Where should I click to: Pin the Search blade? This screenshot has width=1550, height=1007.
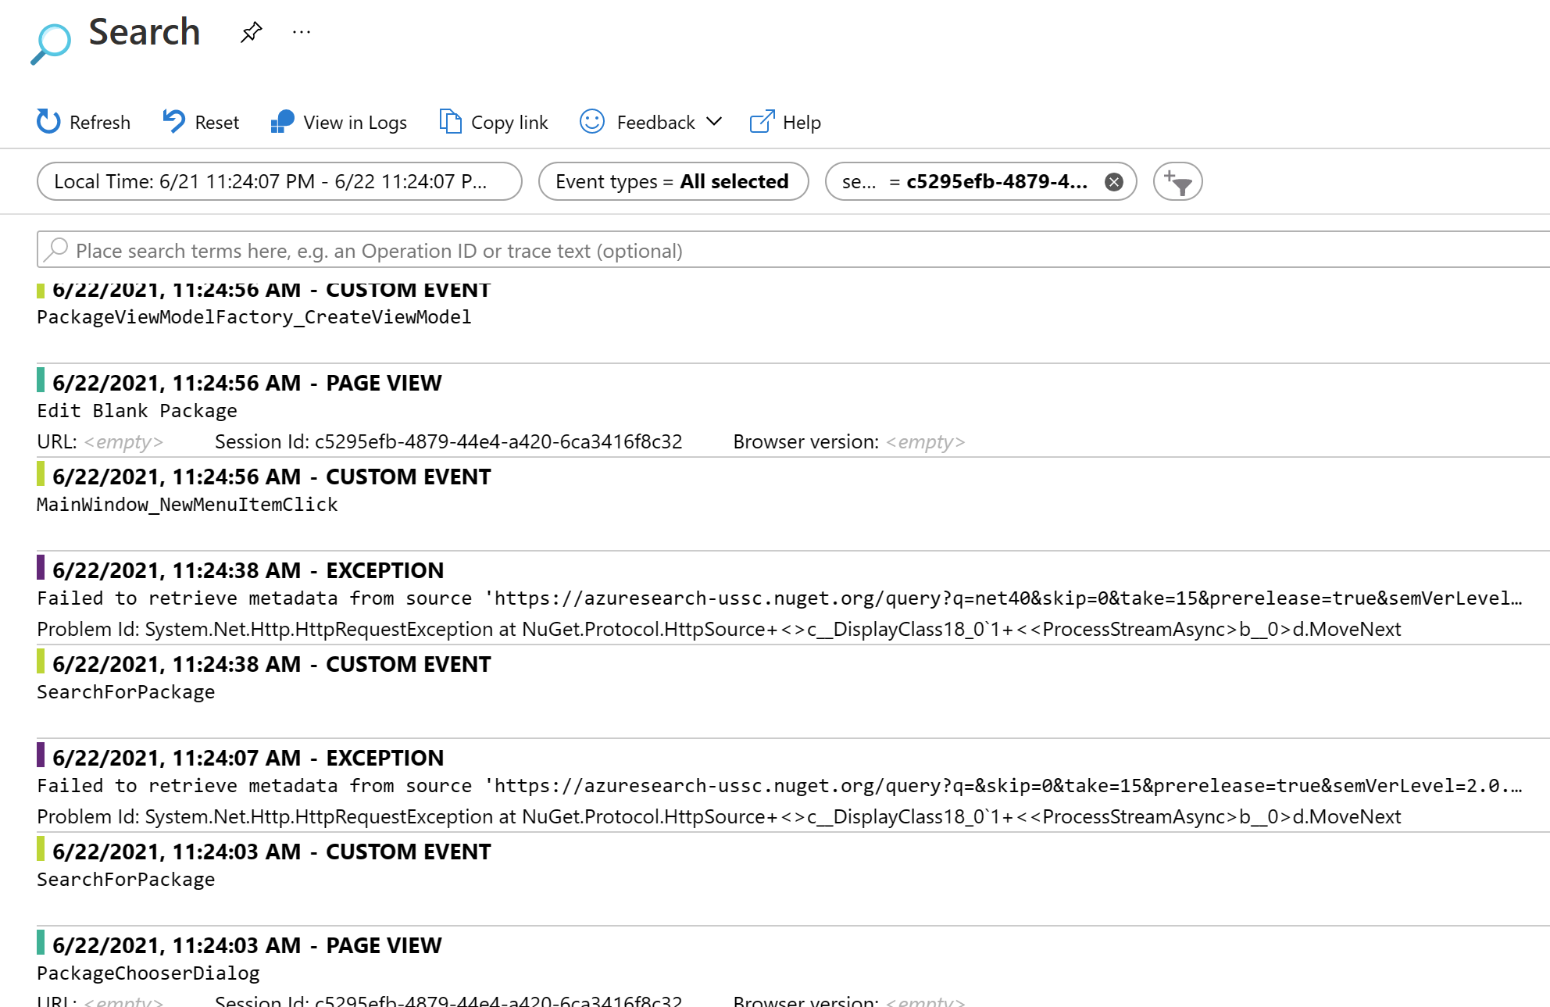[x=252, y=32]
